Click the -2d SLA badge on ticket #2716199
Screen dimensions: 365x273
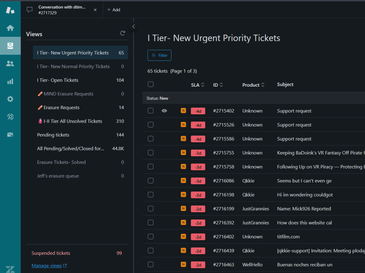pyautogui.click(x=198, y=209)
